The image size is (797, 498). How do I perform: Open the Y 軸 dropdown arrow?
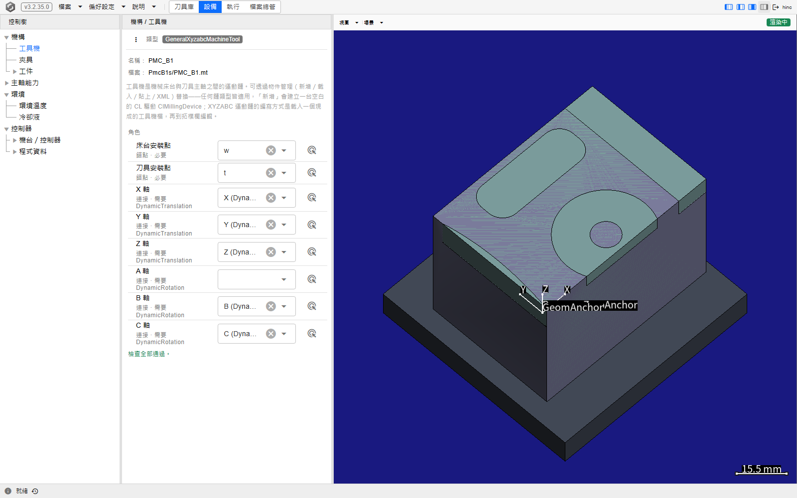[284, 225]
